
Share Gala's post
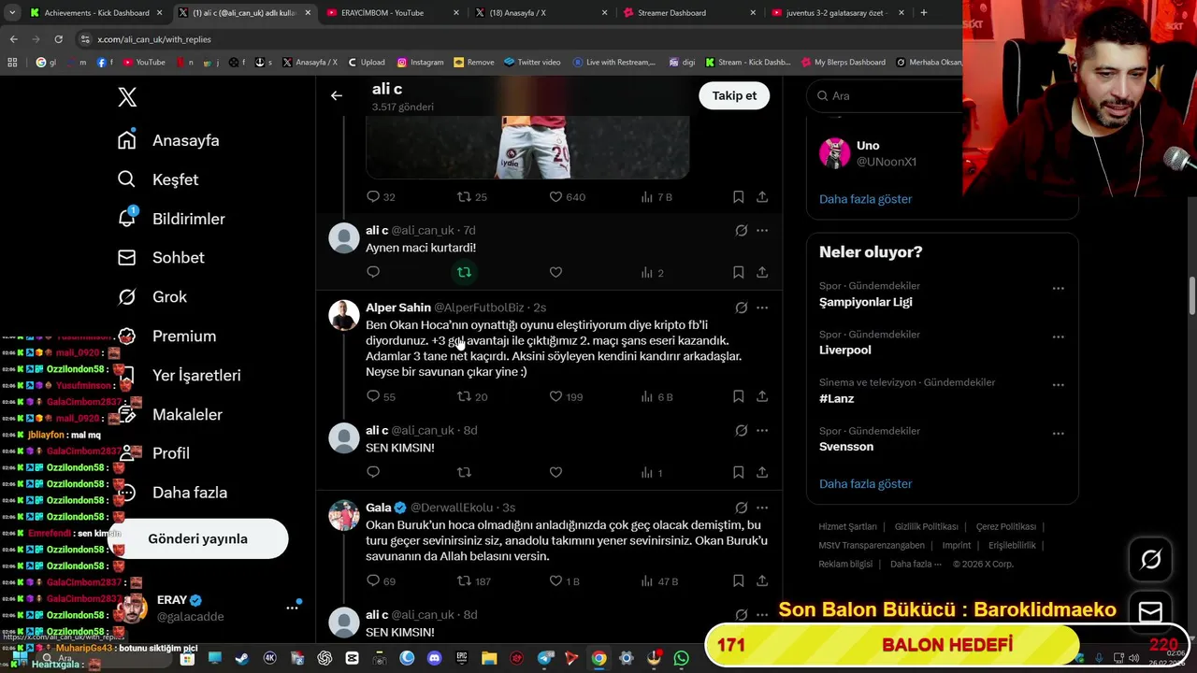coord(762,581)
